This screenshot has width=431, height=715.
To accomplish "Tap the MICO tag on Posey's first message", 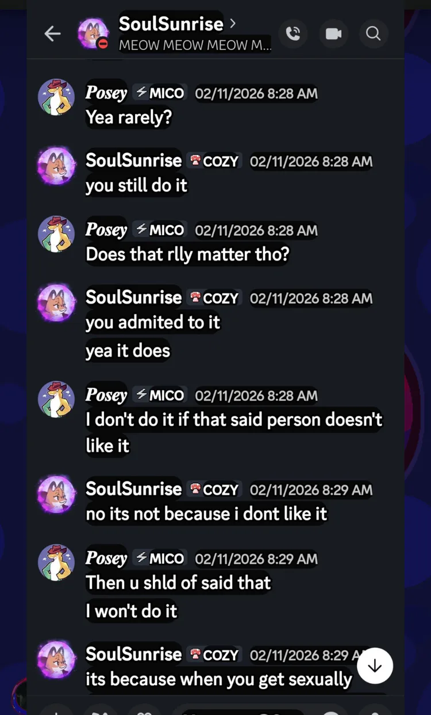I will point(160,93).
